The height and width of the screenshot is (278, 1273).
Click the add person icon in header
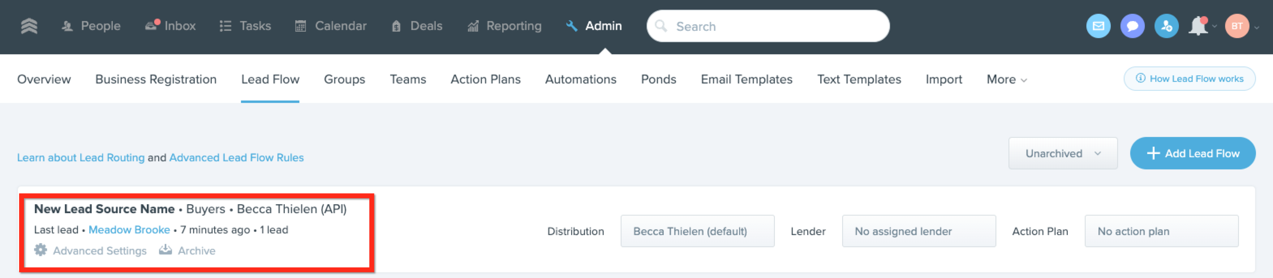tap(1166, 26)
